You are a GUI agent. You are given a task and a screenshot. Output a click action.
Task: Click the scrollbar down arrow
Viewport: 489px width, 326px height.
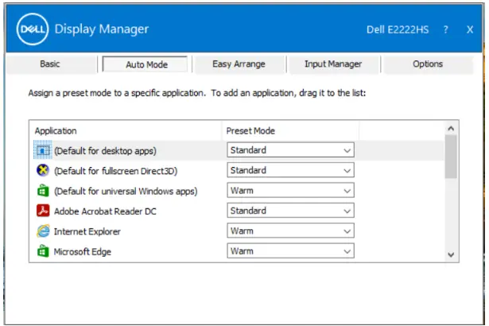[x=451, y=255]
